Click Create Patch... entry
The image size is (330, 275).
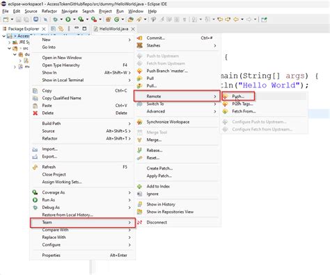(178, 168)
